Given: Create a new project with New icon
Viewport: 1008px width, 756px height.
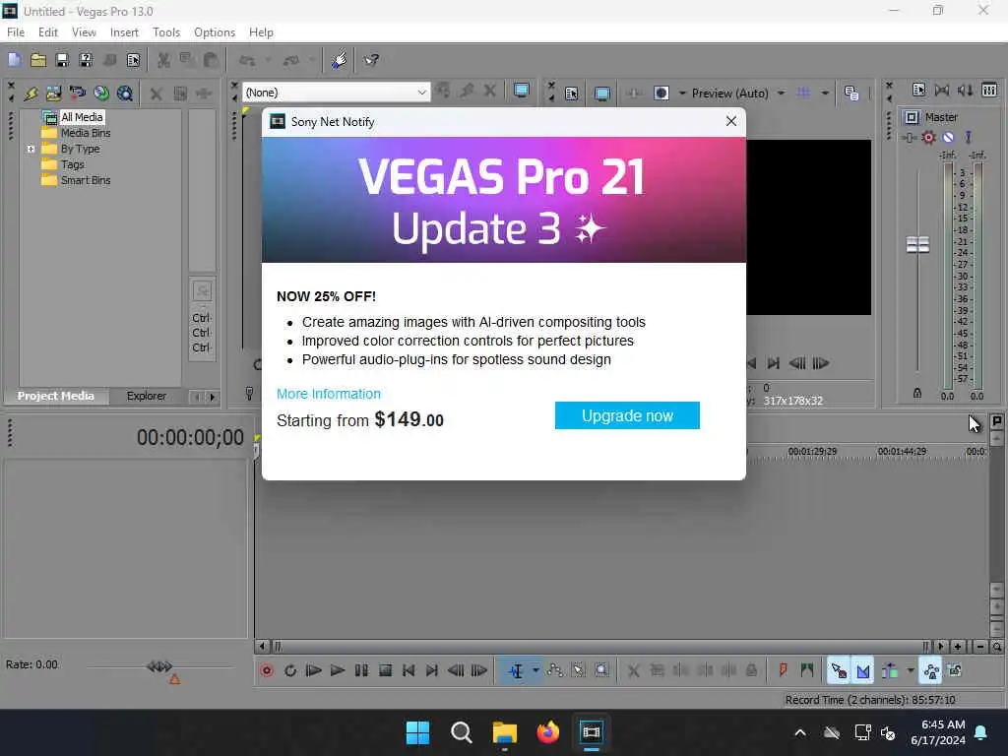Looking at the screenshot, I should click(x=14, y=60).
